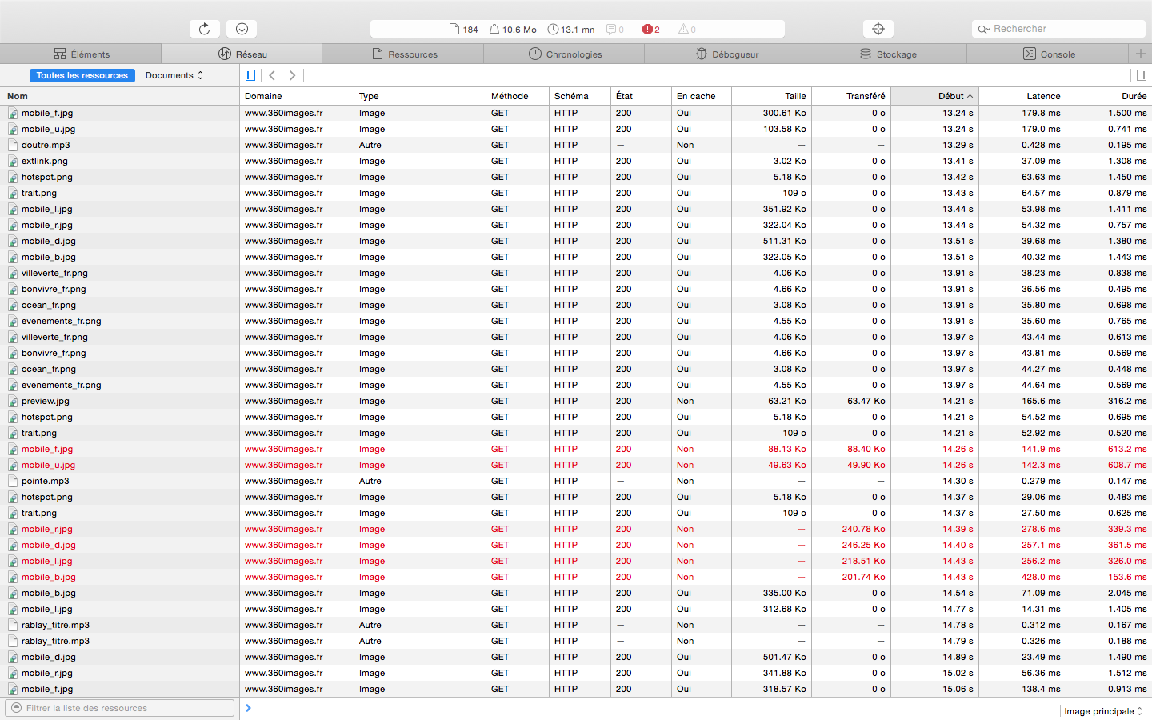Click the download web archive button

coord(242,29)
